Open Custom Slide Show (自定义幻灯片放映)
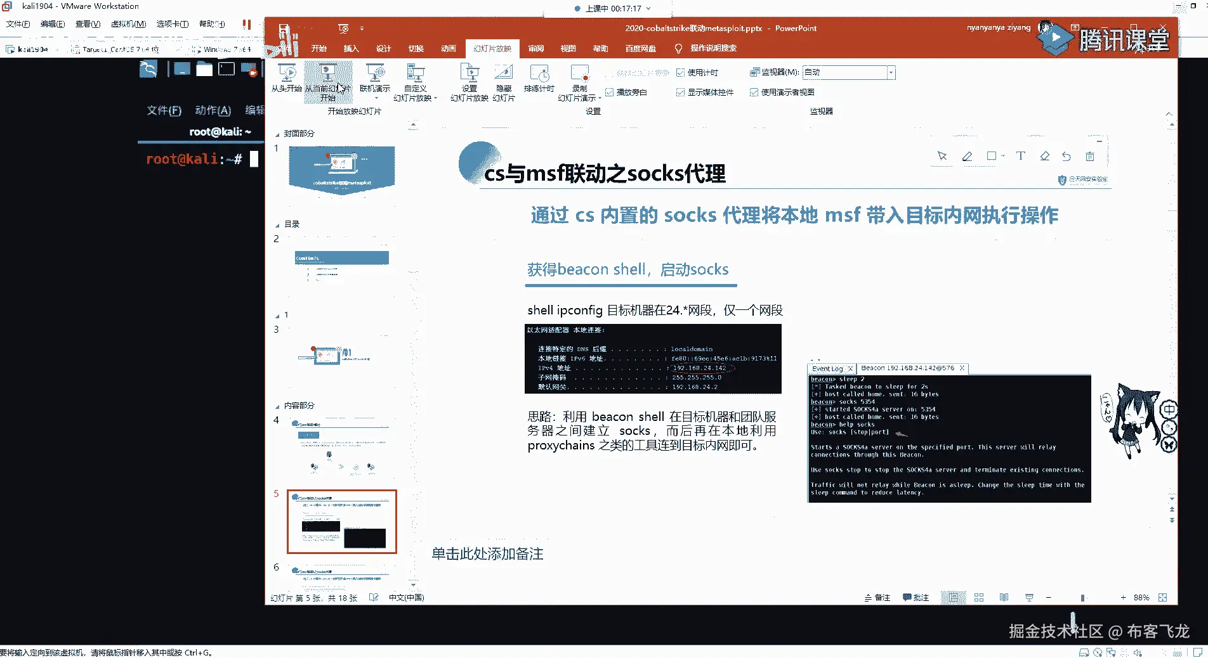The height and width of the screenshot is (658, 1208). pyautogui.click(x=416, y=82)
